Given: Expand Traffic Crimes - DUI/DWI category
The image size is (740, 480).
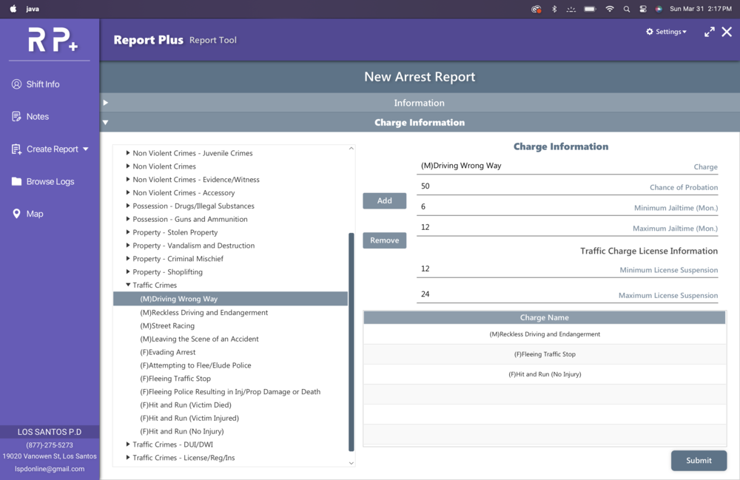Looking at the screenshot, I should coord(128,444).
